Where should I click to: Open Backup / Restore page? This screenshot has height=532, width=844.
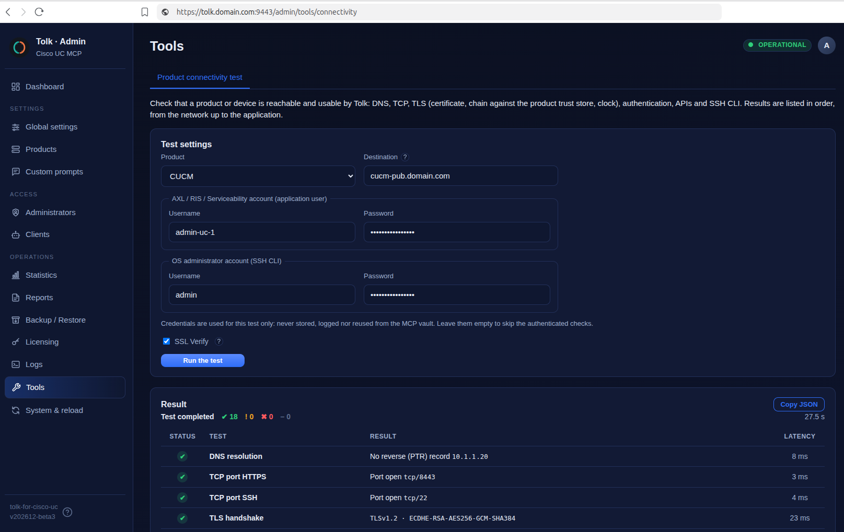(x=65, y=320)
